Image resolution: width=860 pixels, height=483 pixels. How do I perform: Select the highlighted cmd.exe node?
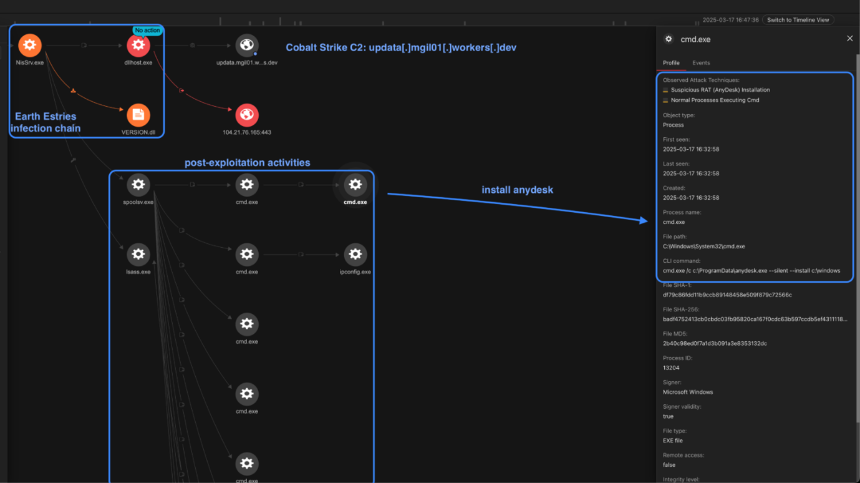(x=355, y=185)
